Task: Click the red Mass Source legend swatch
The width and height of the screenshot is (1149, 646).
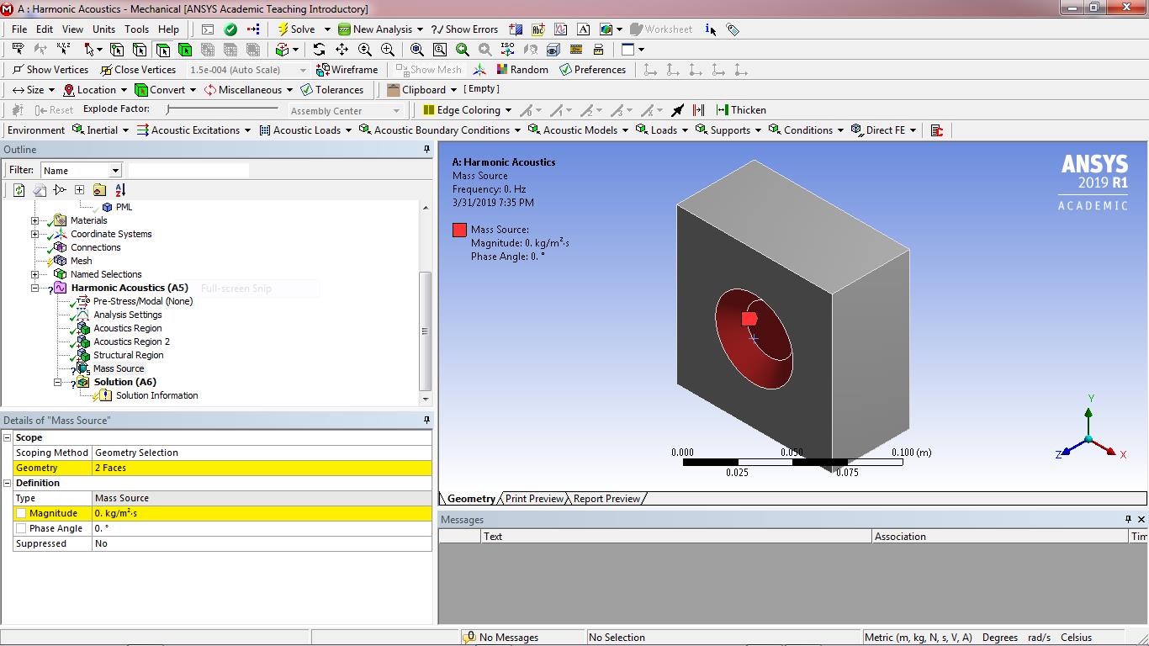Action: pos(459,230)
